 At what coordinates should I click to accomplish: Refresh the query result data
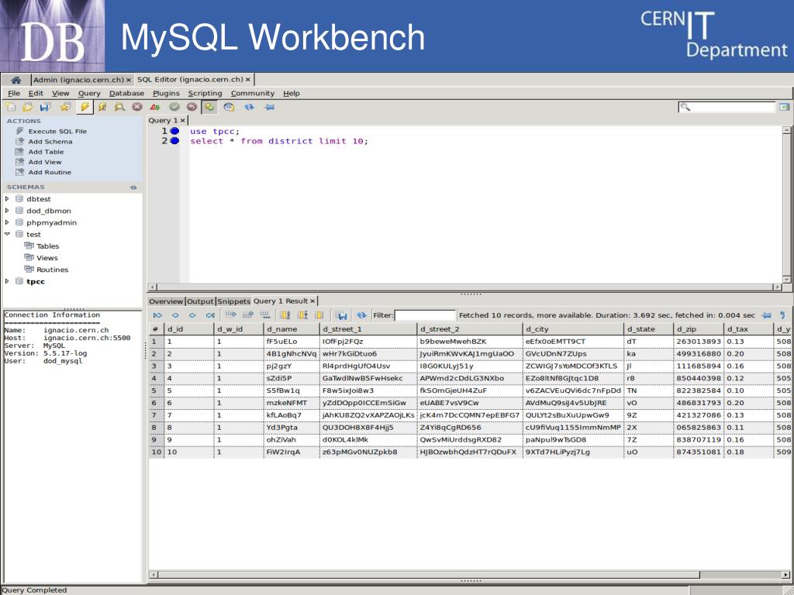361,315
